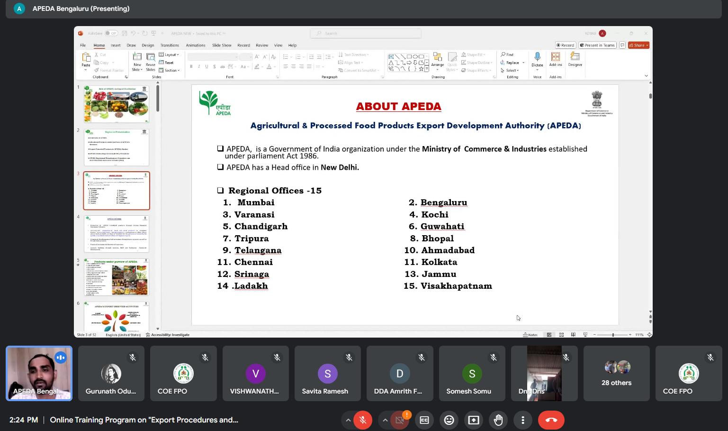The image size is (728, 431).
Task: Turn on the camera
Action: pos(400,420)
